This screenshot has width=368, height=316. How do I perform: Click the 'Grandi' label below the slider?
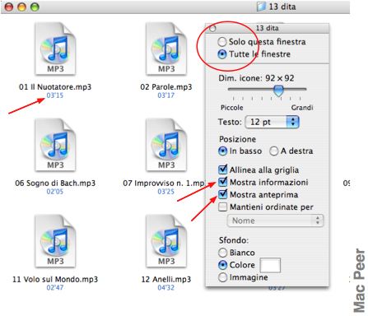[x=302, y=108]
